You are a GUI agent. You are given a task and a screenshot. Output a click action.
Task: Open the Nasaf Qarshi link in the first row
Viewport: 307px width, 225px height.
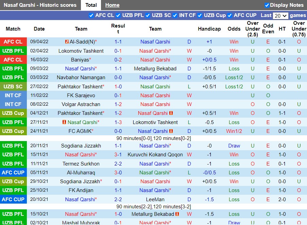tap(155, 42)
